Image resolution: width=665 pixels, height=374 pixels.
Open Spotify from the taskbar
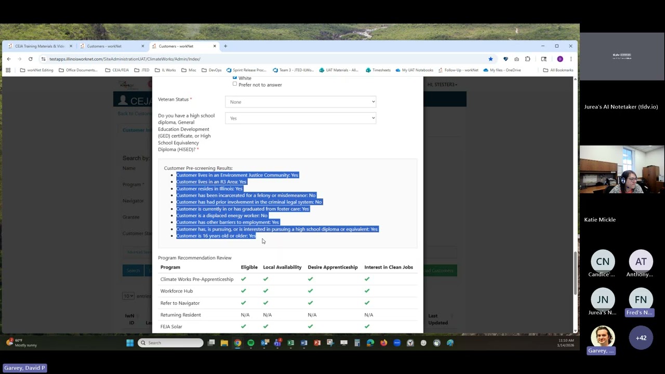coord(251,343)
